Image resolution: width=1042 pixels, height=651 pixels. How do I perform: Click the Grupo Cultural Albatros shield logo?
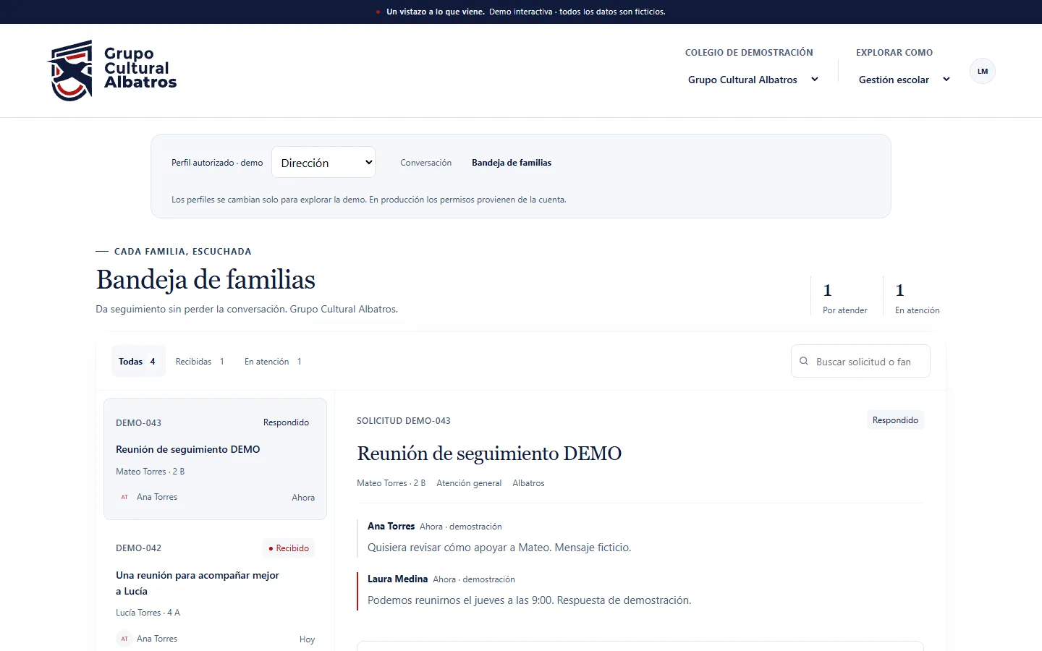[x=70, y=70]
